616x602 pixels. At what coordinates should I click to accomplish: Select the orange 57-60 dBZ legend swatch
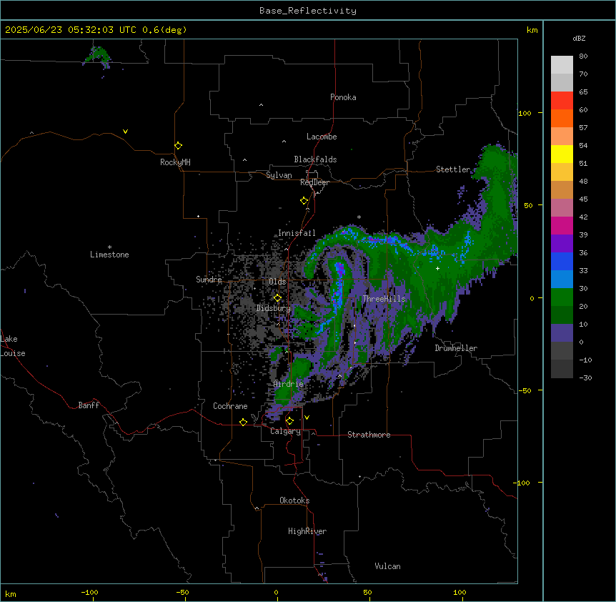point(562,119)
